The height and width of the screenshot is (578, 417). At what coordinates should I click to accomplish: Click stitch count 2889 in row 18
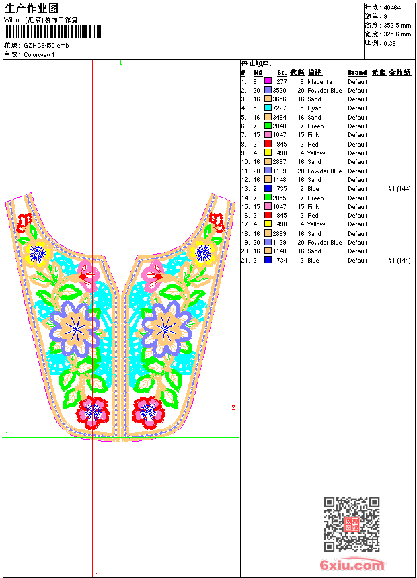[279, 234]
